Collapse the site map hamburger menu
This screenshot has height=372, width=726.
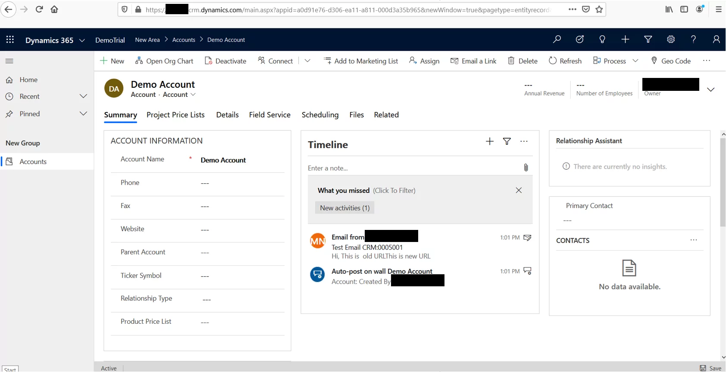pos(9,61)
